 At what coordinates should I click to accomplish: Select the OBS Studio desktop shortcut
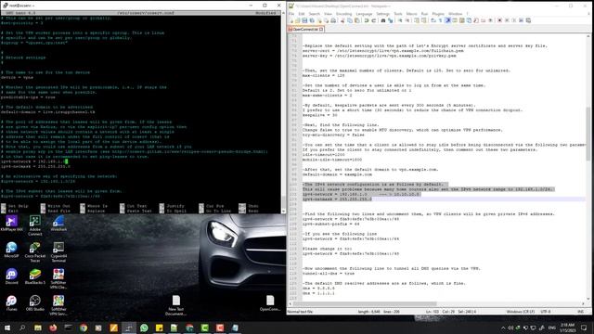pyautogui.click(x=35, y=303)
